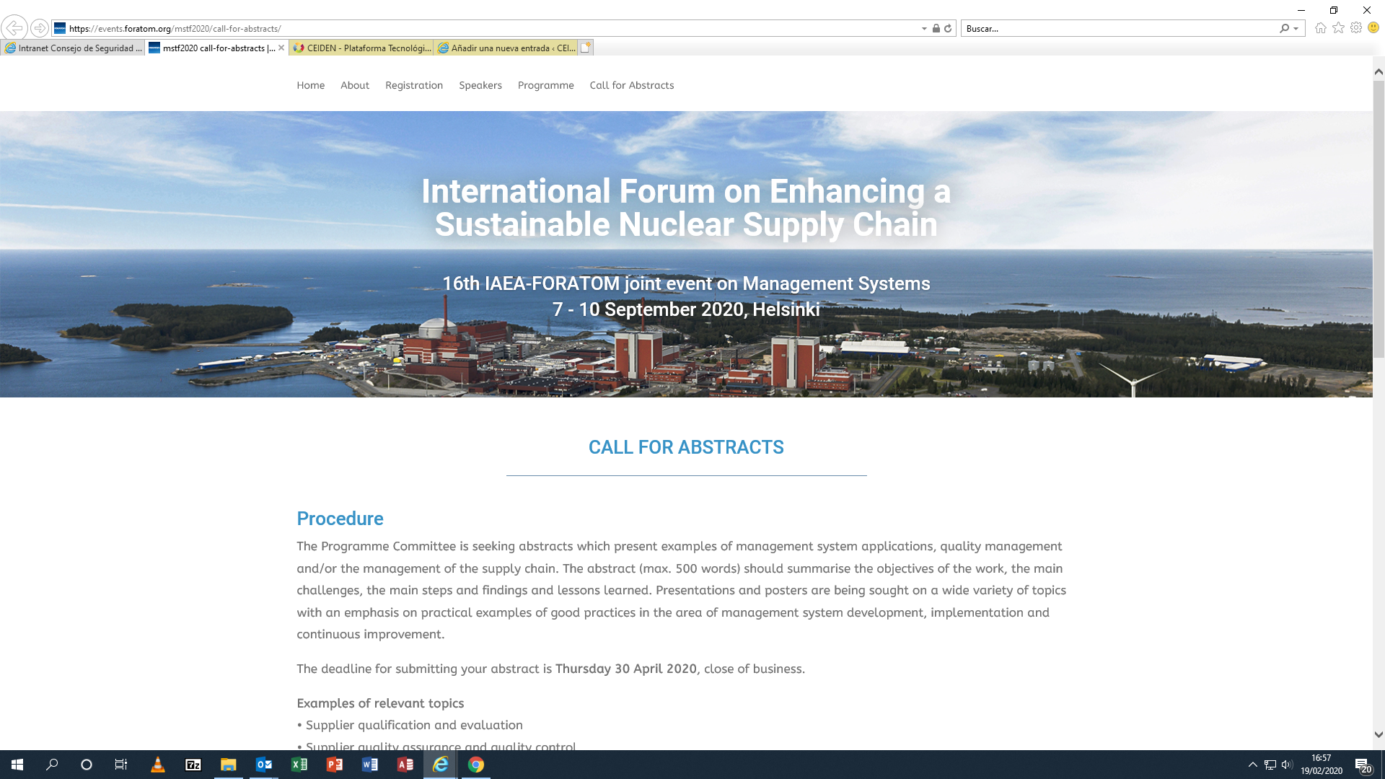Click the browser Home icon

(x=1320, y=28)
